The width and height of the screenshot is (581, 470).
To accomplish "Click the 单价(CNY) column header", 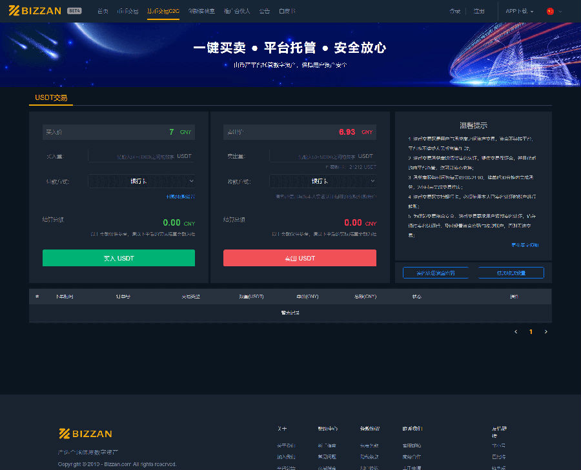I will [307, 297].
